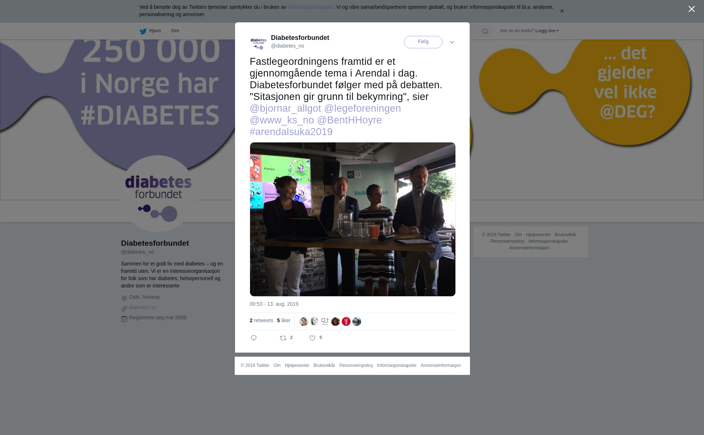The width and height of the screenshot is (704, 435).
Task: Close the tweet overlay with top-right X
Action: tap(692, 9)
